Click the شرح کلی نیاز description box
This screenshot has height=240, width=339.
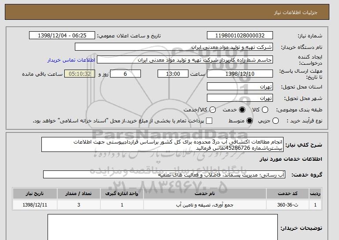click(162, 144)
